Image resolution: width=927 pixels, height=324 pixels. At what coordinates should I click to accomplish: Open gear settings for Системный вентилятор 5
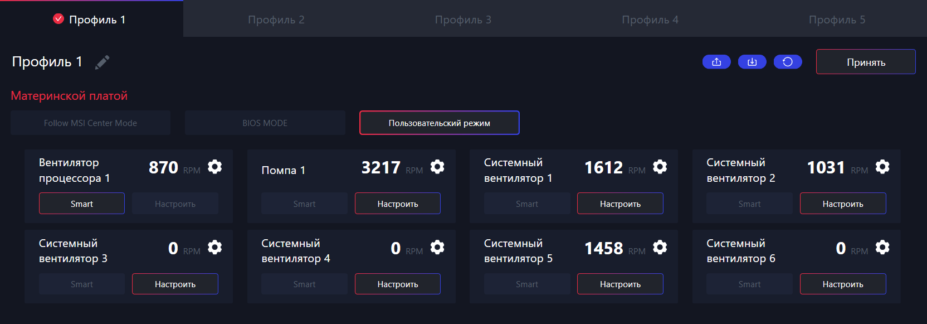click(x=660, y=247)
